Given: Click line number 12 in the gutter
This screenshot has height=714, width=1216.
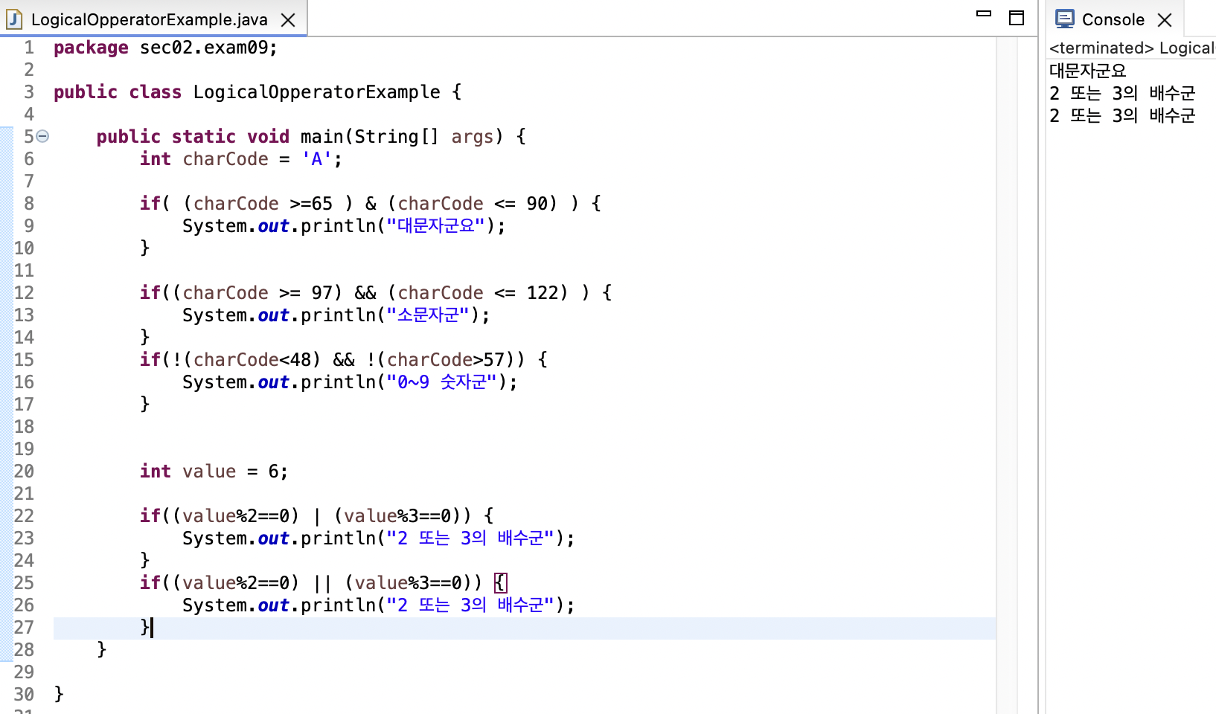Looking at the screenshot, I should [x=24, y=293].
